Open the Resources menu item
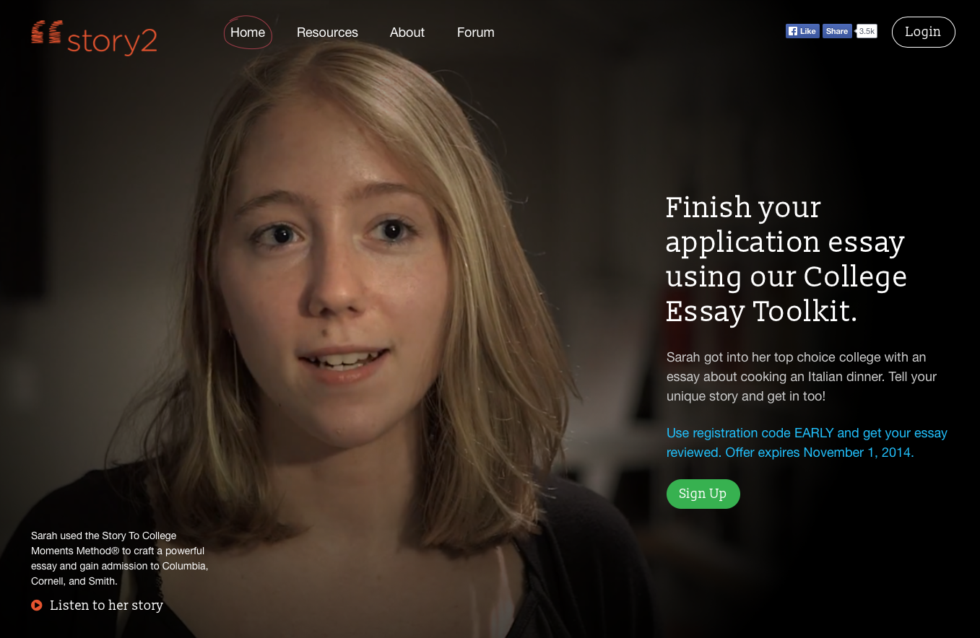 pos(327,32)
